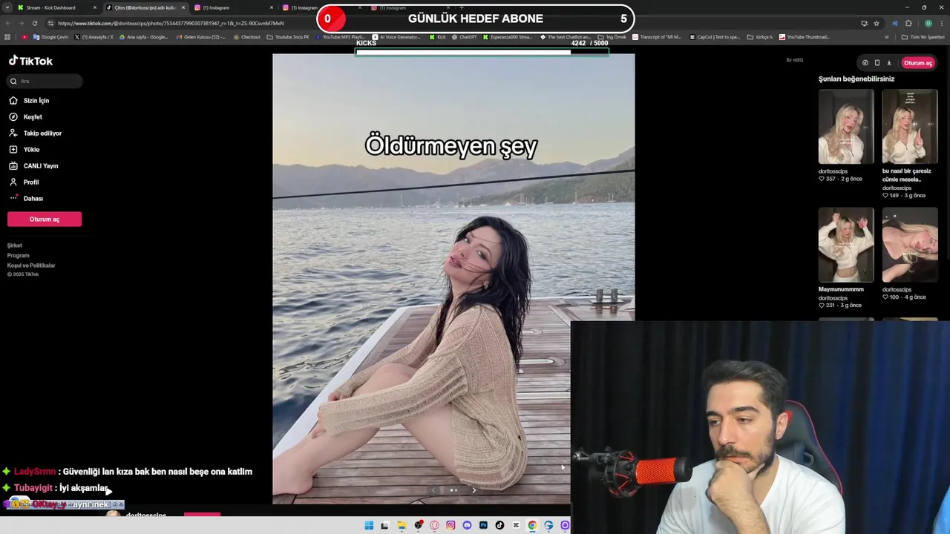Click the apps grid icon in bookmarks bar

pyautogui.click(x=7, y=37)
